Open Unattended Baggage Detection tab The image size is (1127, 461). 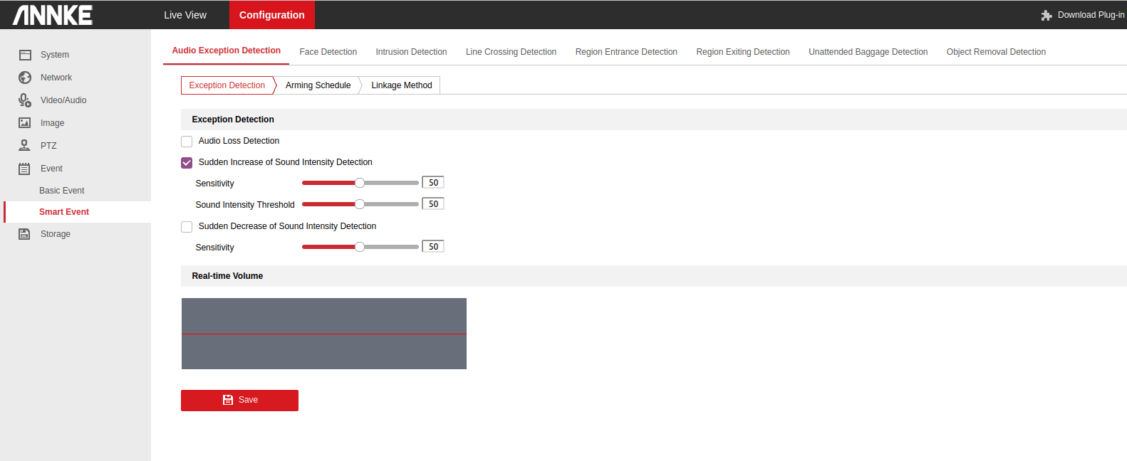(868, 52)
